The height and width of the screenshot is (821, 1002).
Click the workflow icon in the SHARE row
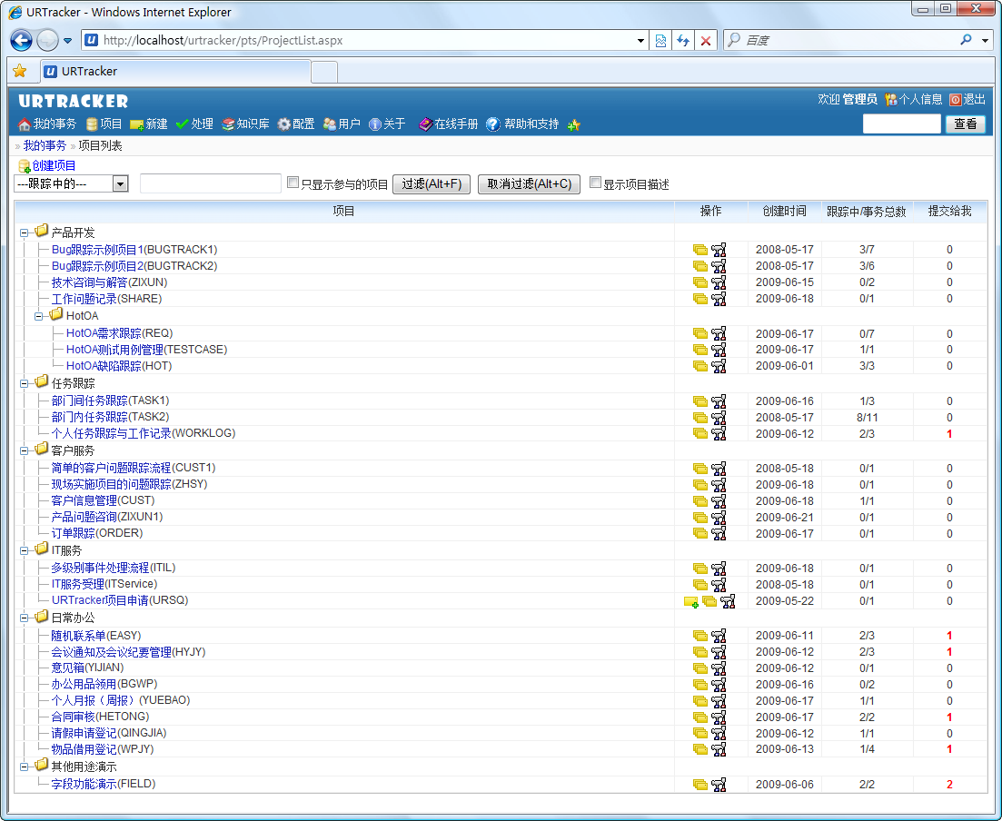[719, 299]
